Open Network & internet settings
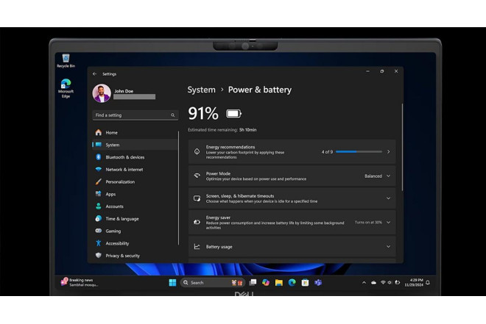This screenshot has height=324, width=486. pos(135,170)
